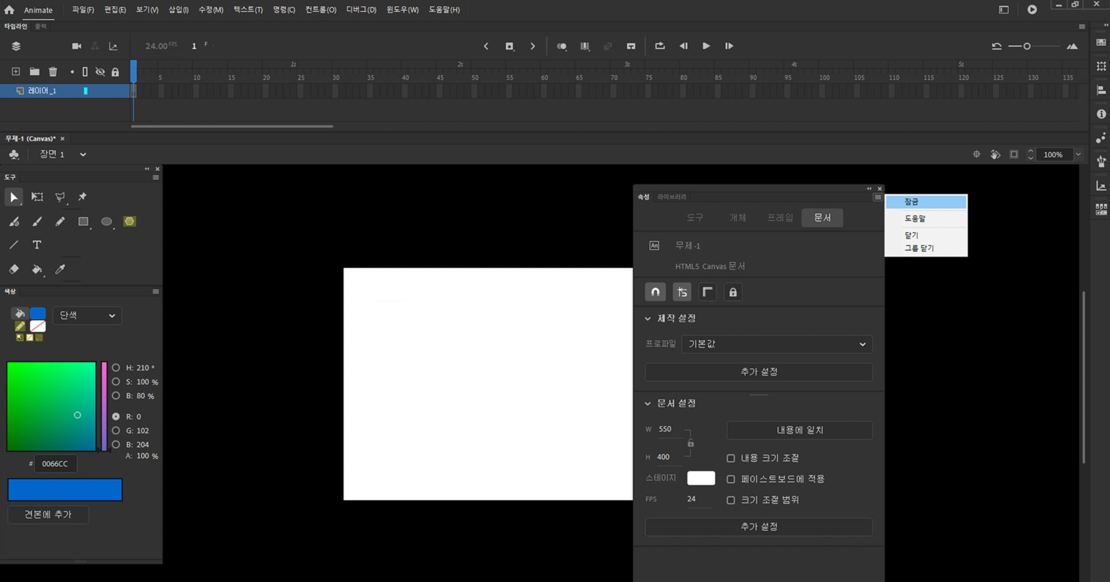Open the 프로파일 기본값 dropdown
The width and height of the screenshot is (1110, 582).
pyautogui.click(x=776, y=344)
